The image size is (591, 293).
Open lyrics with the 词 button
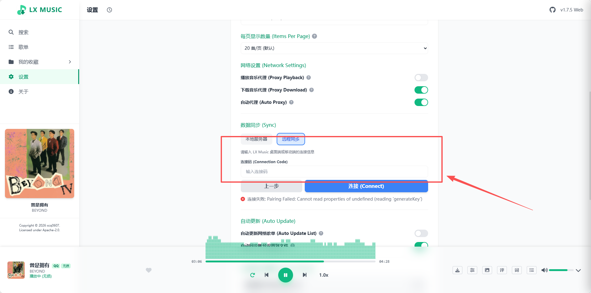click(x=517, y=270)
